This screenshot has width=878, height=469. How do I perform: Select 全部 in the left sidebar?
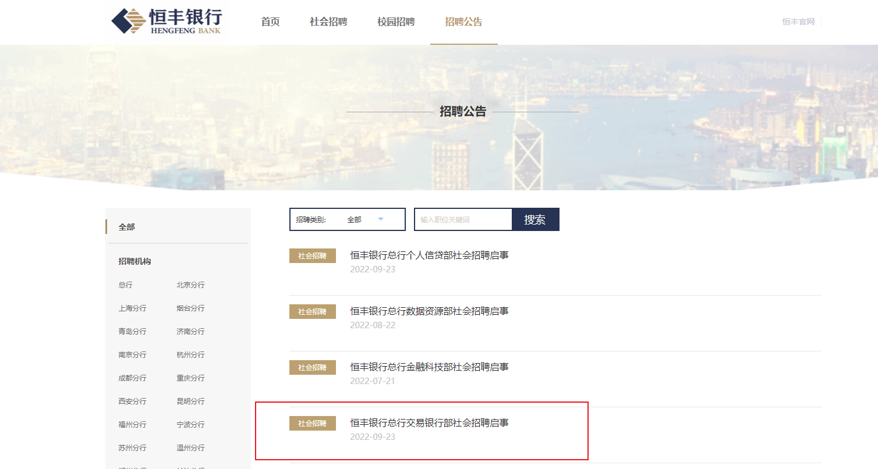(x=127, y=227)
